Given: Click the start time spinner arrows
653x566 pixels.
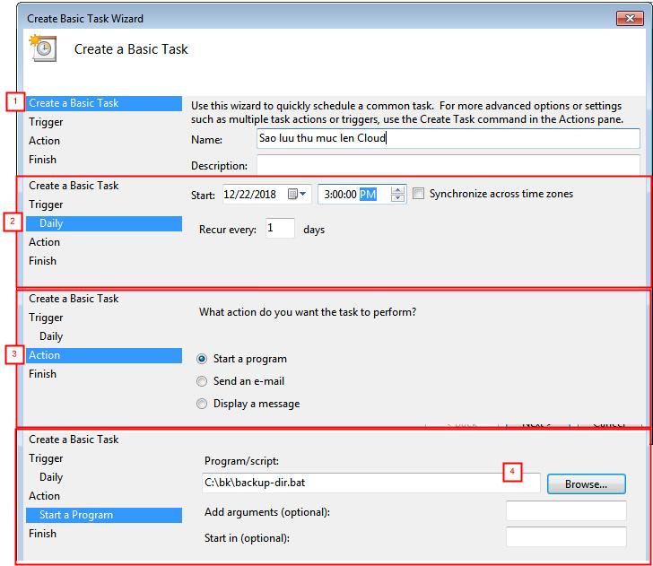Looking at the screenshot, I should (398, 194).
